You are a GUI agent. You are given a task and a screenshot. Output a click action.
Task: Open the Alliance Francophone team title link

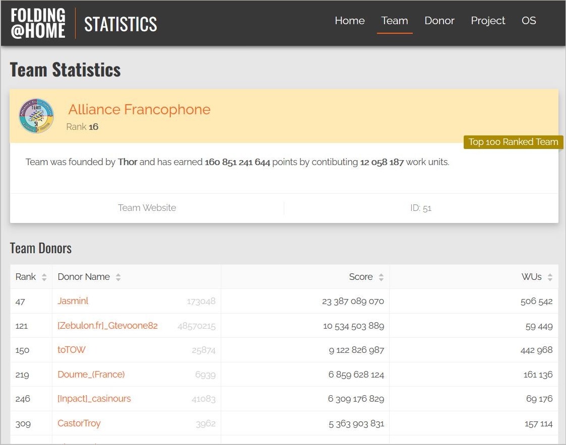click(139, 109)
